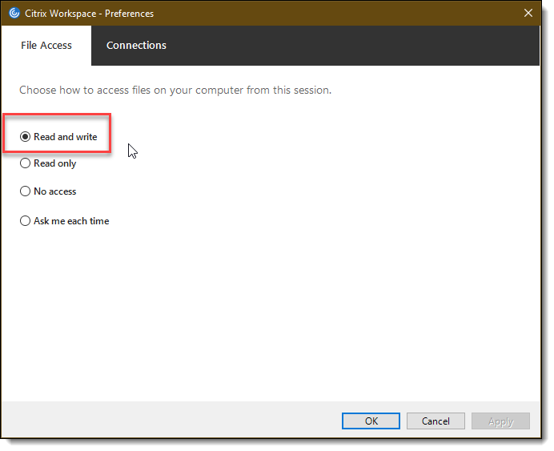
Task: Click the window title 'Citrix Workspace - Preferences'
Action: 89,14
